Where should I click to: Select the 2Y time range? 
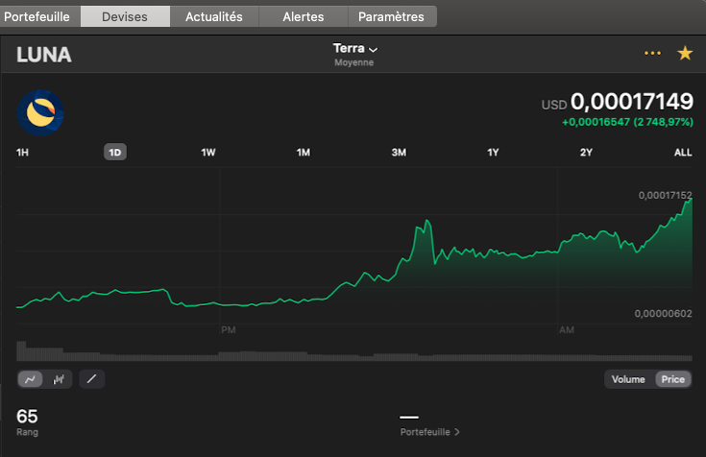coord(586,153)
